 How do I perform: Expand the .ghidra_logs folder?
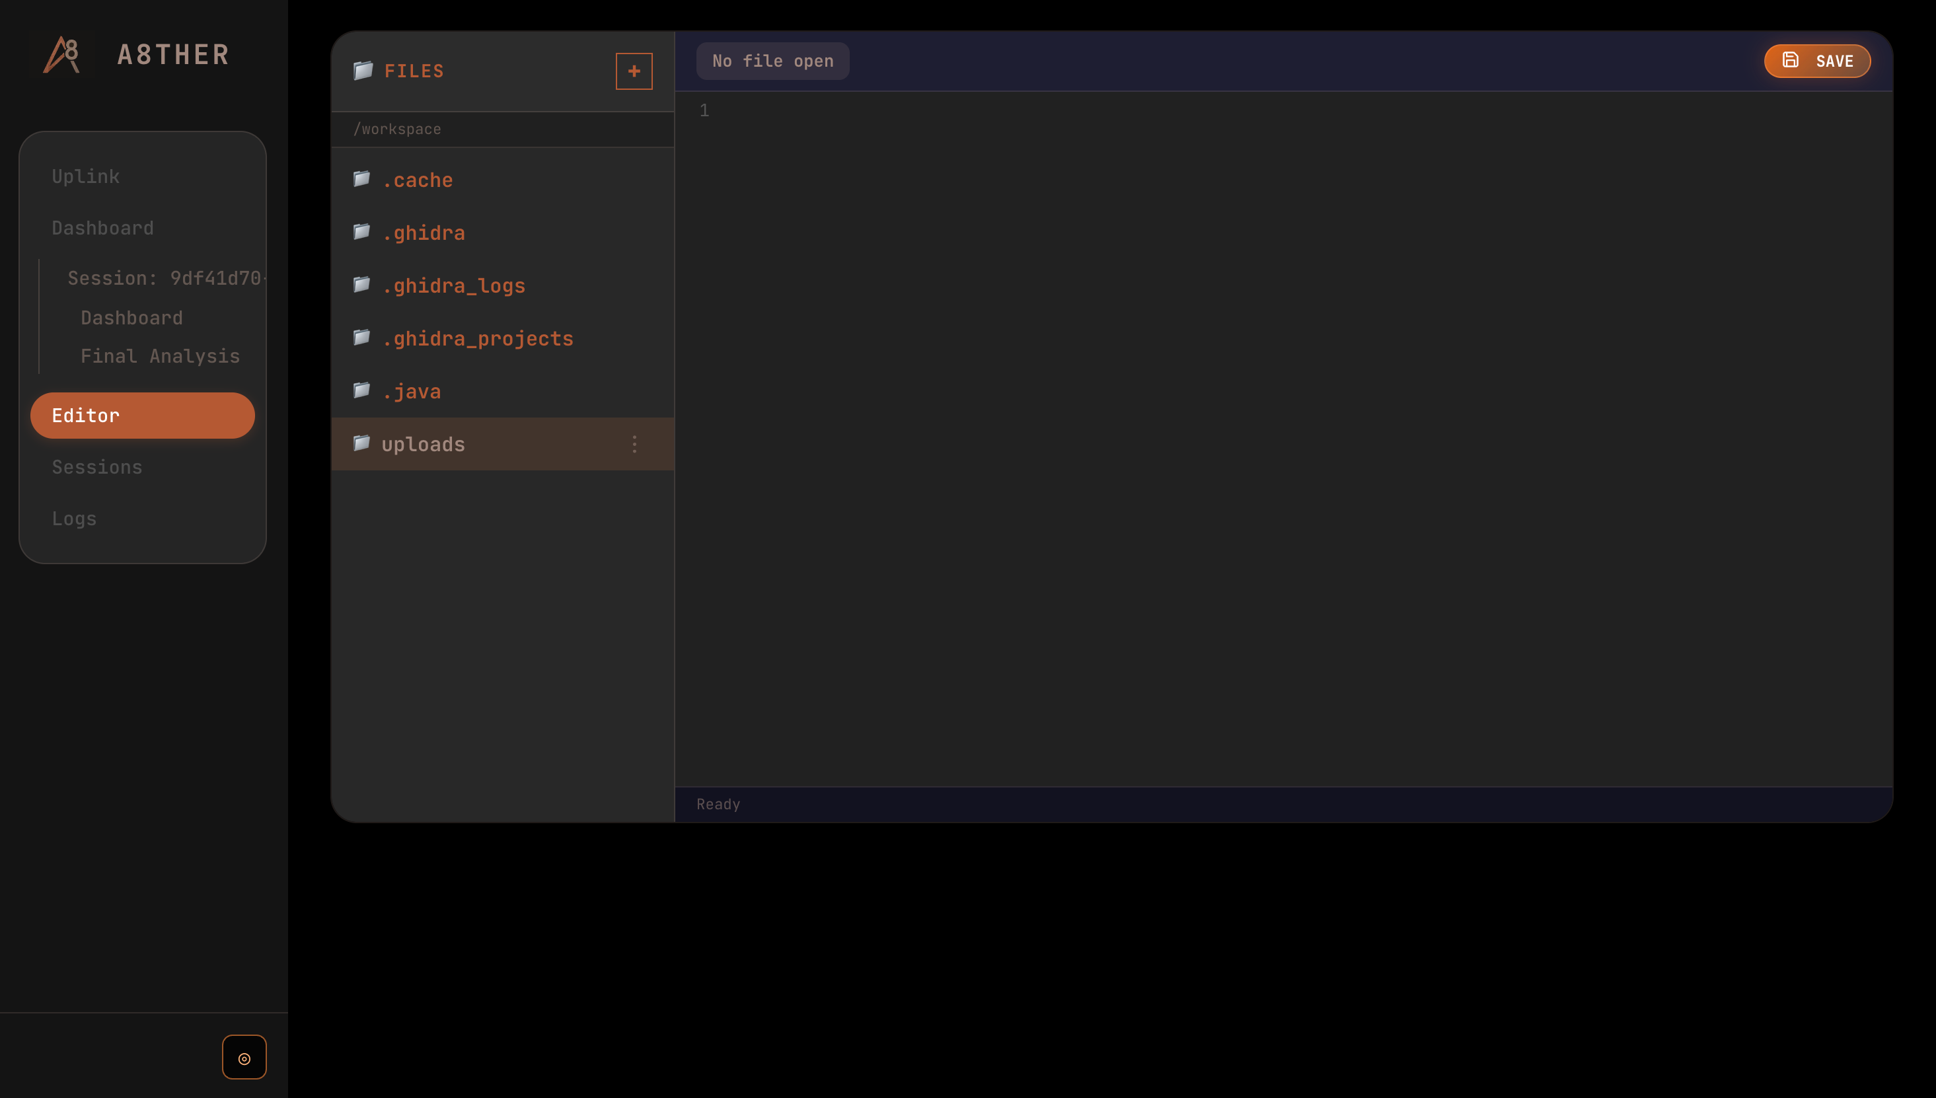point(453,286)
